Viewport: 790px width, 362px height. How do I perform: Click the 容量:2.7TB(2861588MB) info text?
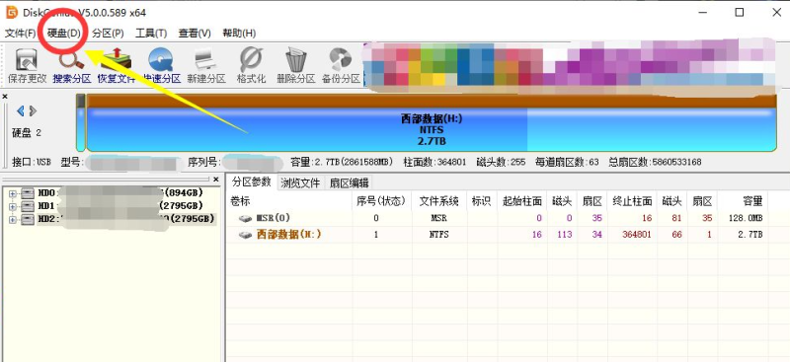click(342, 162)
